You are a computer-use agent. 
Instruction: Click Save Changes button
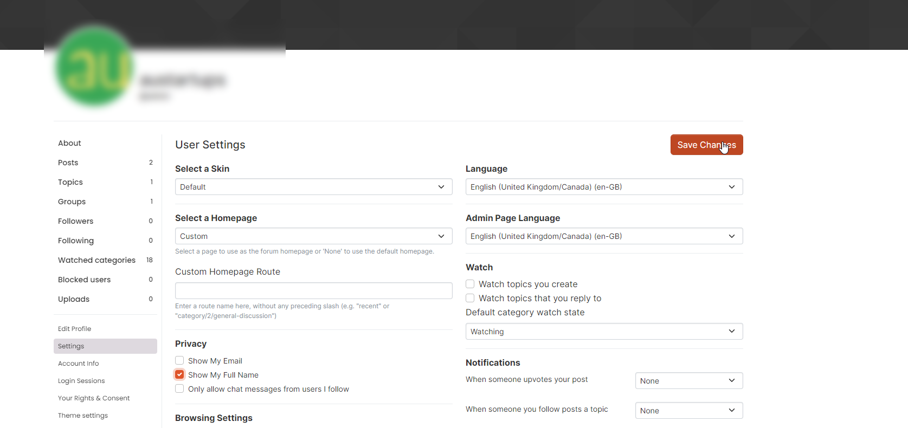point(706,145)
